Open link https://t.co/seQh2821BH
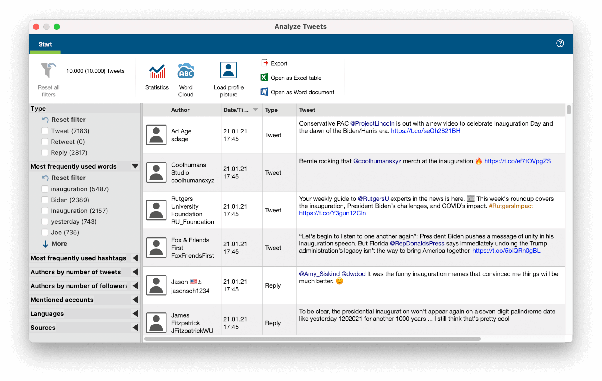602x381 pixels. pyautogui.click(x=426, y=131)
